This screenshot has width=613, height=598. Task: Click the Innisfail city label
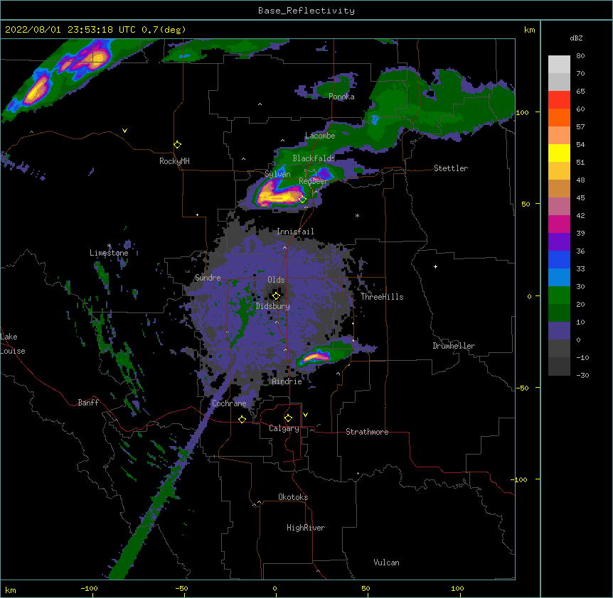tap(295, 232)
